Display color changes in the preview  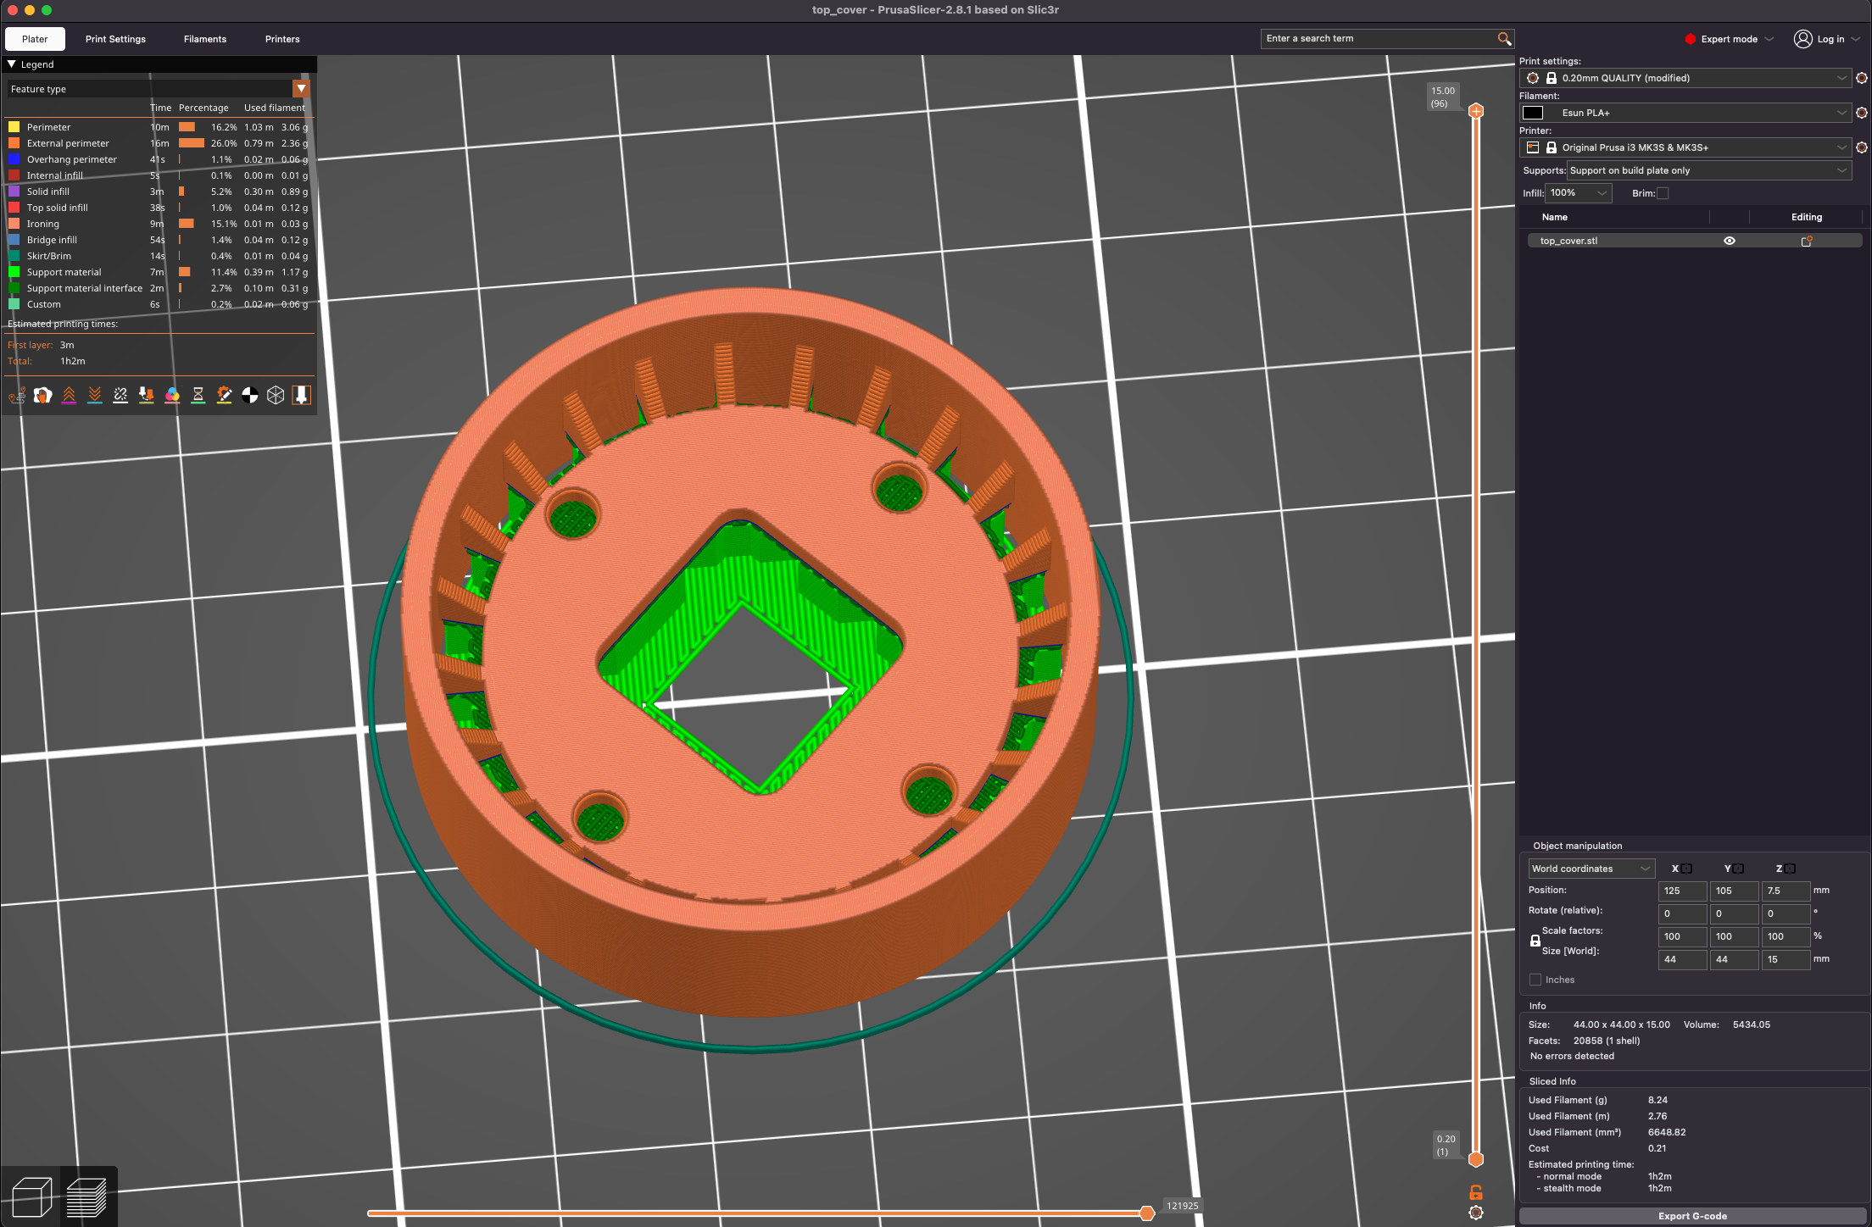(172, 395)
